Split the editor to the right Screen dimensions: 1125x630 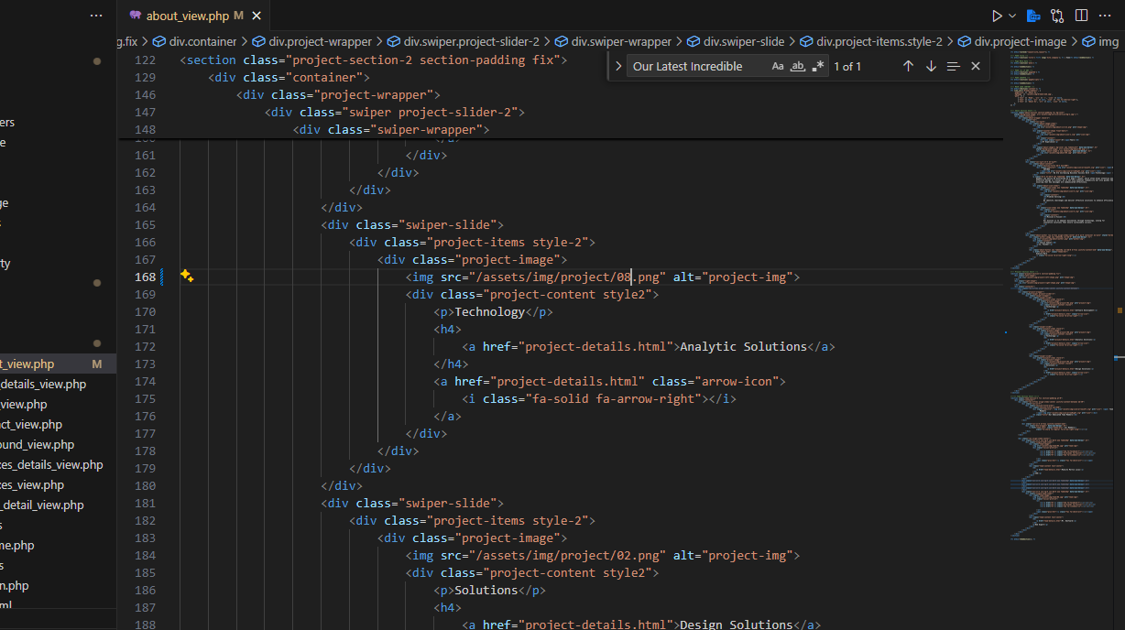click(1081, 16)
